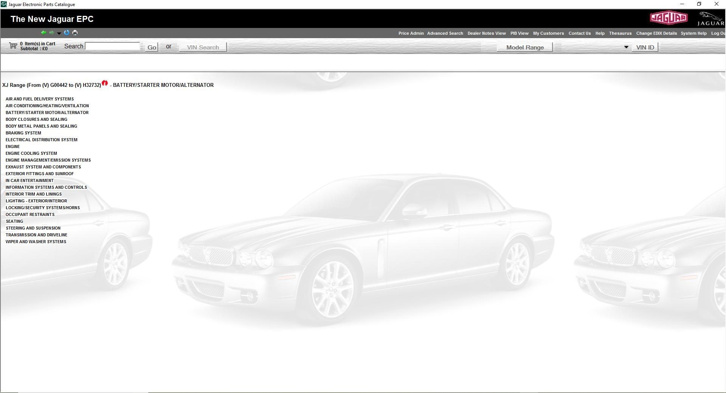Open the history dropdown beside navigation arrows
The width and height of the screenshot is (726, 393).
(x=59, y=34)
